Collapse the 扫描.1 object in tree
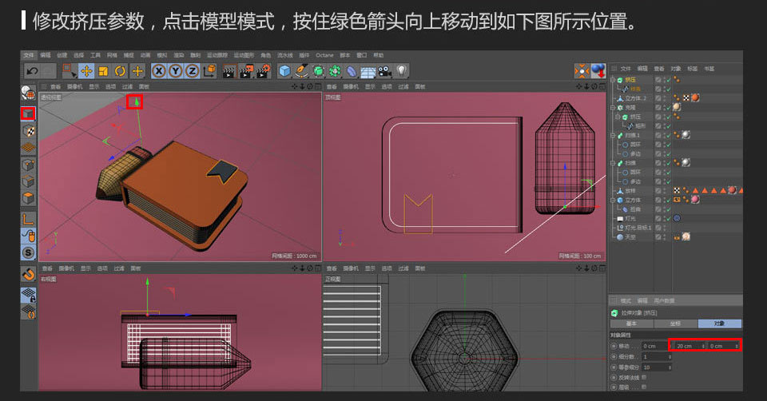 pyautogui.click(x=613, y=135)
